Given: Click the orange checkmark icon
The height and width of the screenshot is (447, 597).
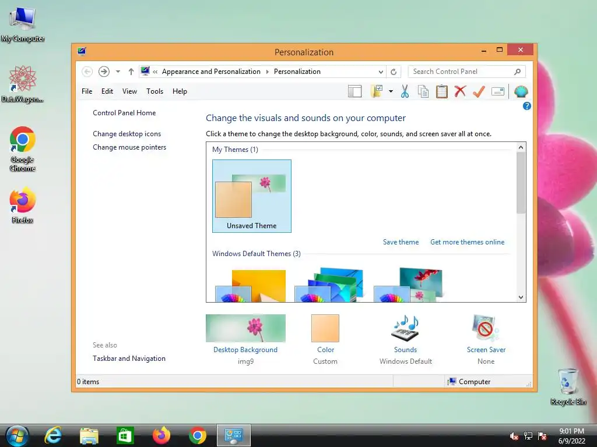Looking at the screenshot, I should [x=479, y=91].
